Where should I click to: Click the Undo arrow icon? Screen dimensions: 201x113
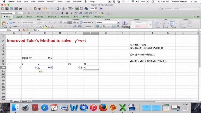click(45, 8)
